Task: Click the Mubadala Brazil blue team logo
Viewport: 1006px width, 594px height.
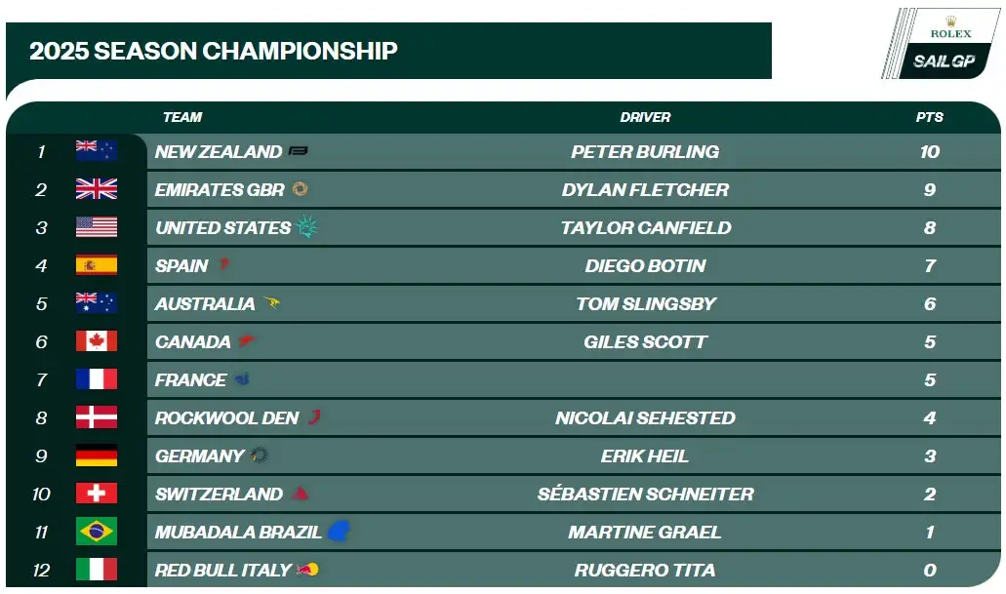Action: tap(339, 532)
